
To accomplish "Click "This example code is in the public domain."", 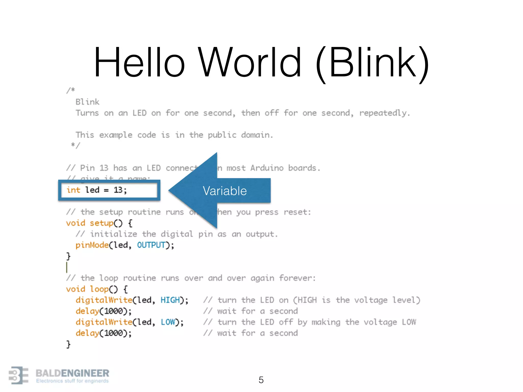I will 174,135.
